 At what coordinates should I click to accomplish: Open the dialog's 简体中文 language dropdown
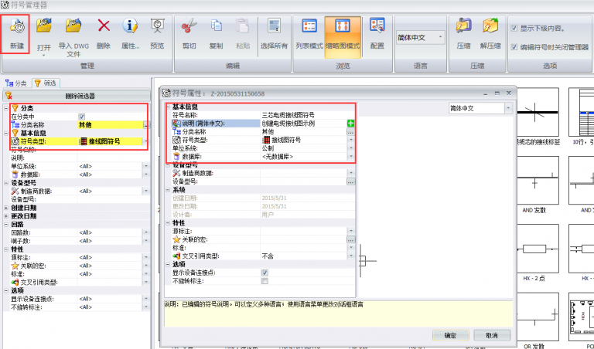[508, 108]
